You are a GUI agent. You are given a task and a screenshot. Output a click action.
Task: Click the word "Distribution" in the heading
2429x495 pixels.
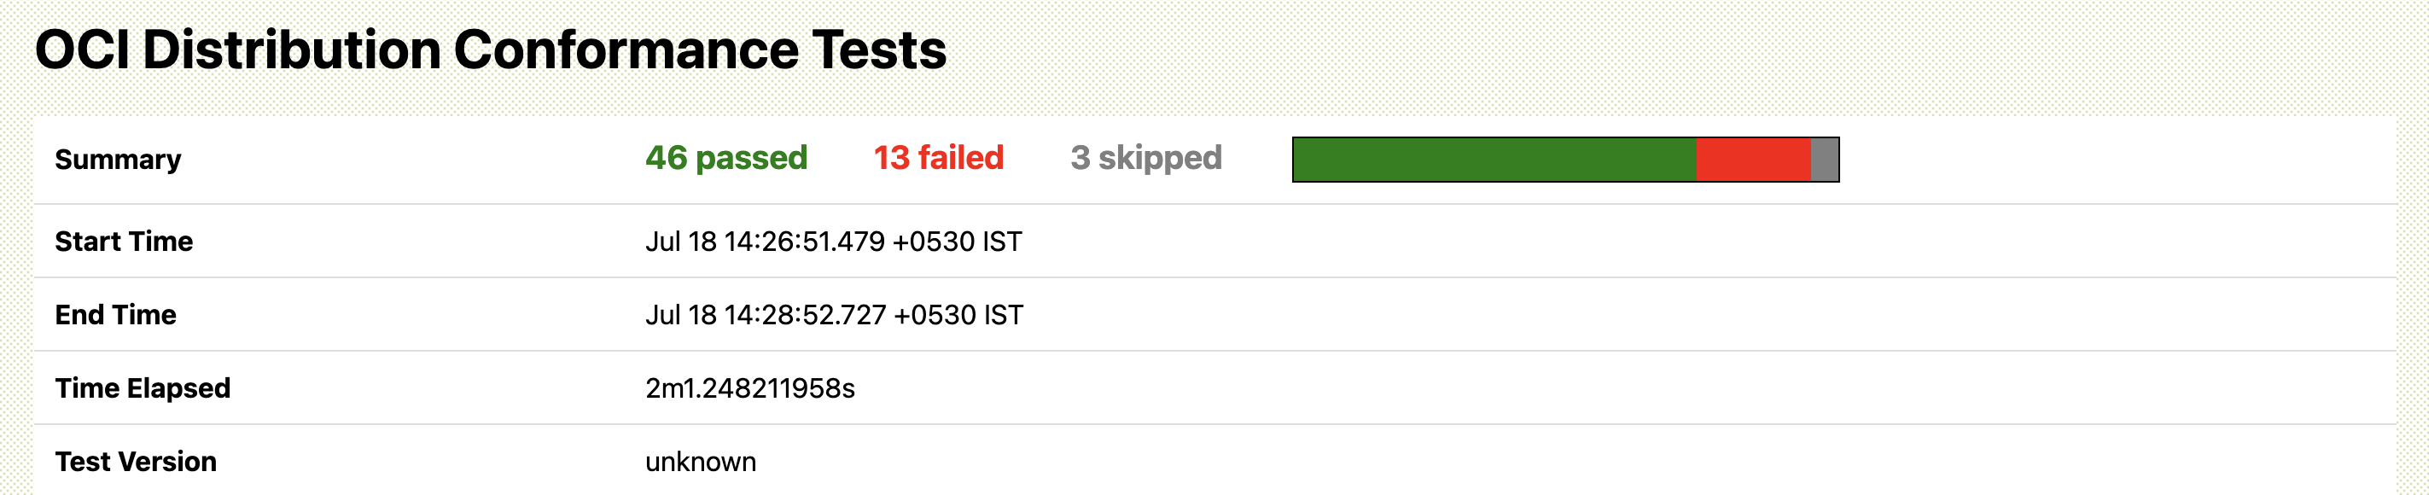pyautogui.click(x=292, y=49)
